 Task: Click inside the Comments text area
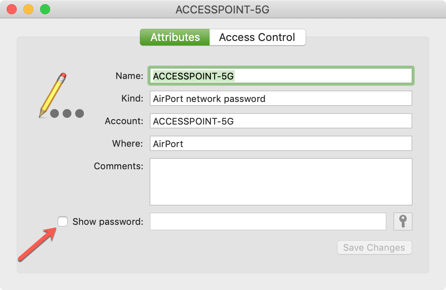point(281,182)
